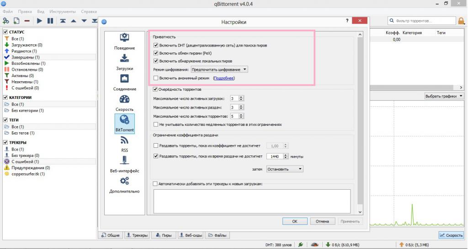Image resolution: width=468 pixels, height=249 pixels.
Task: Click the resume (play) toolbar button
Action: (39, 21)
